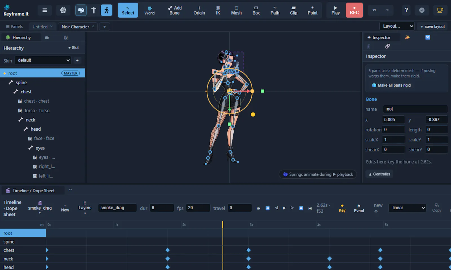Select the neck bone in the Hierarchy
This screenshot has width=451, height=270.
coord(42,120)
